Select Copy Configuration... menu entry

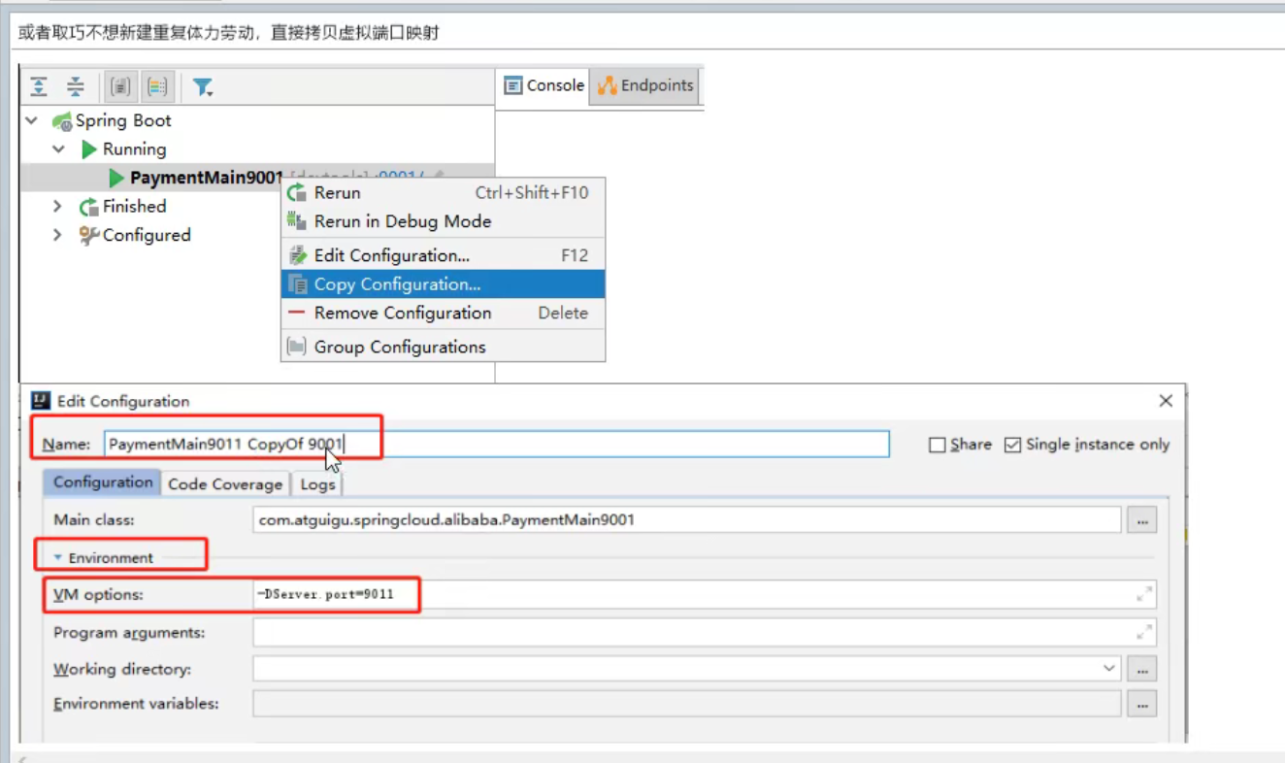pos(443,284)
